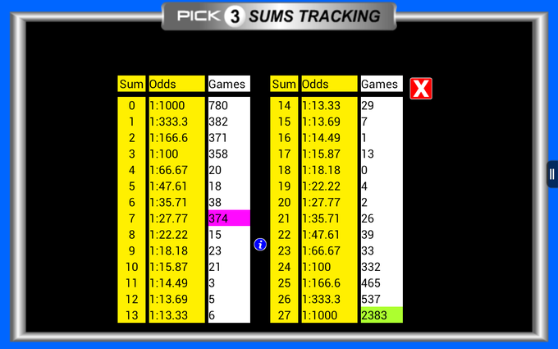Click the blue info icon
This screenshot has width=558, height=349.
tap(260, 245)
